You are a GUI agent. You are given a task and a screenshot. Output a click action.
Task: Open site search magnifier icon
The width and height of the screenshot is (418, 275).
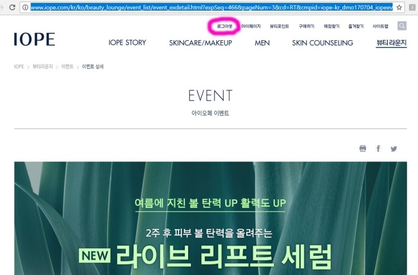point(402,26)
